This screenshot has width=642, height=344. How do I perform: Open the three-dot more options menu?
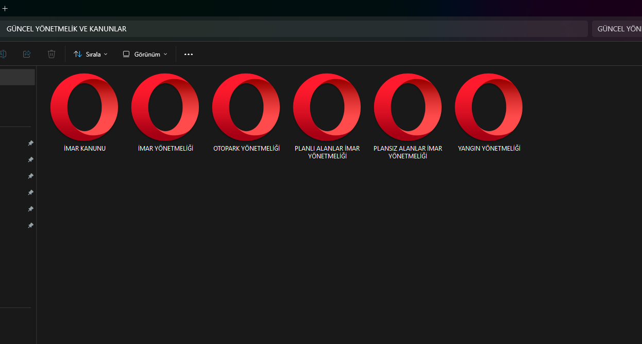pyautogui.click(x=189, y=54)
